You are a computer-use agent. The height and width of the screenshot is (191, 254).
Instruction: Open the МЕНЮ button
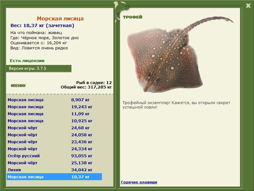pos(18,85)
